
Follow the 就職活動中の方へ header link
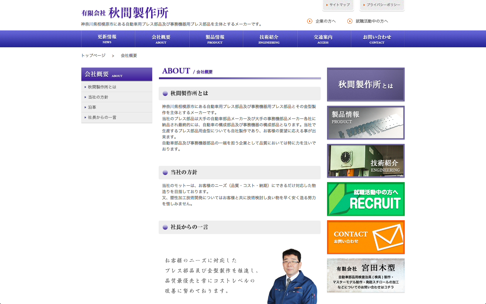click(372, 21)
